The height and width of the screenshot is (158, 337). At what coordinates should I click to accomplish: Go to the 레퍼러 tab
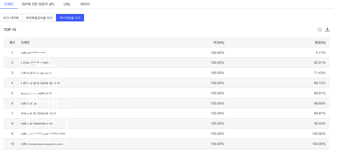[85, 4]
